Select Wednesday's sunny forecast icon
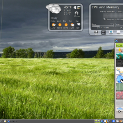Viewport: 123px width, 123px height. (60, 25)
